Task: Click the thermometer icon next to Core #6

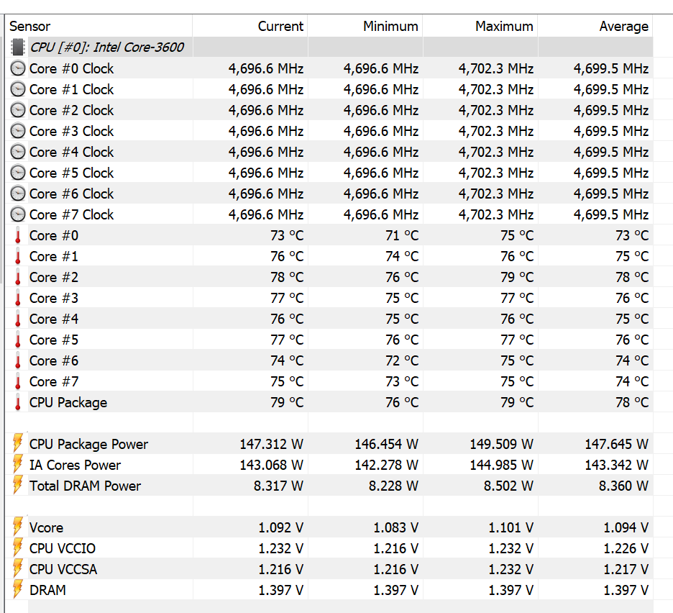Action: [18, 360]
